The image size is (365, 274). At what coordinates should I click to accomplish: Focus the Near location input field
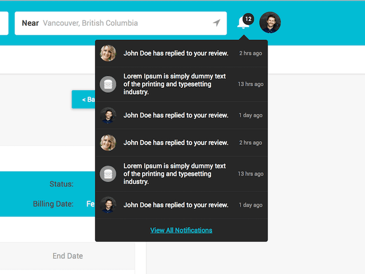pyautogui.click(x=125, y=23)
